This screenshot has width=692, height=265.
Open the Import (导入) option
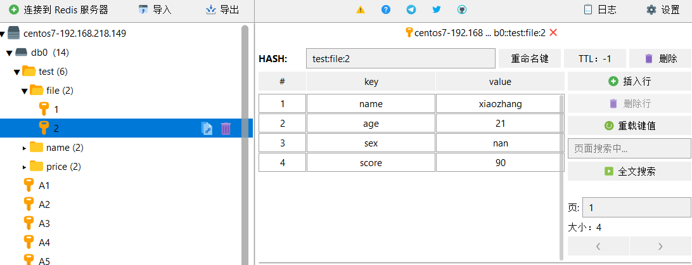point(155,10)
